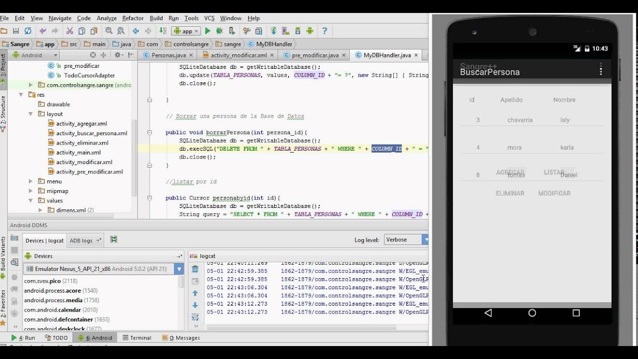Click the Paste clipboard icon
The image size is (638, 359).
(x=94, y=31)
